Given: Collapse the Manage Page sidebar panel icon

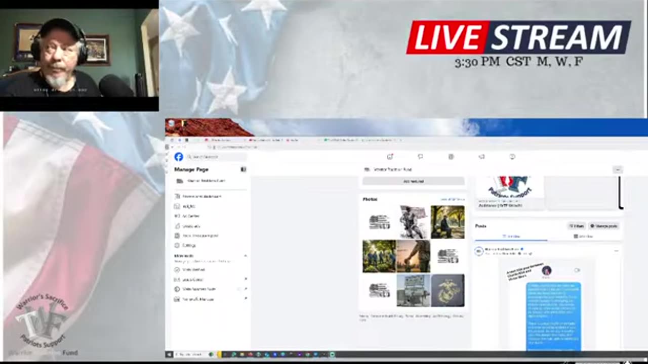Looking at the screenshot, I should [244, 169].
